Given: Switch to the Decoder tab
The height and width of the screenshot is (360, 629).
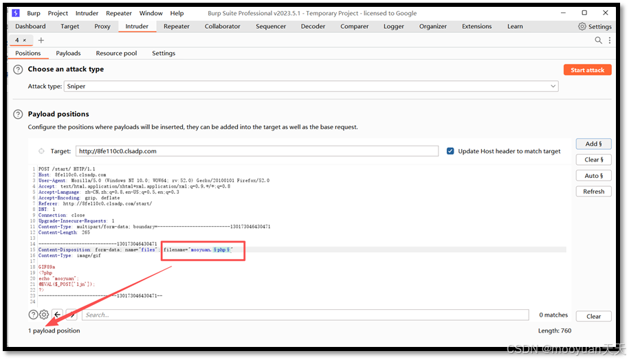Looking at the screenshot, I should pos(313,27).
